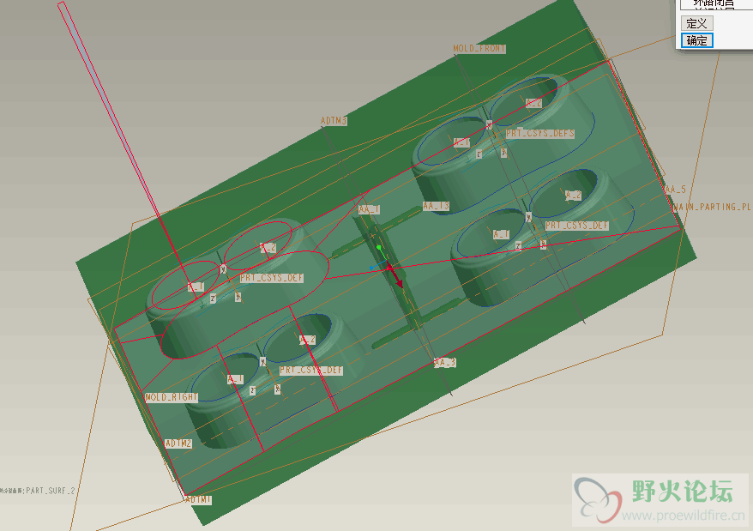
Task: Select the ADTM1 datum plane label
Action: pos(198,500)
